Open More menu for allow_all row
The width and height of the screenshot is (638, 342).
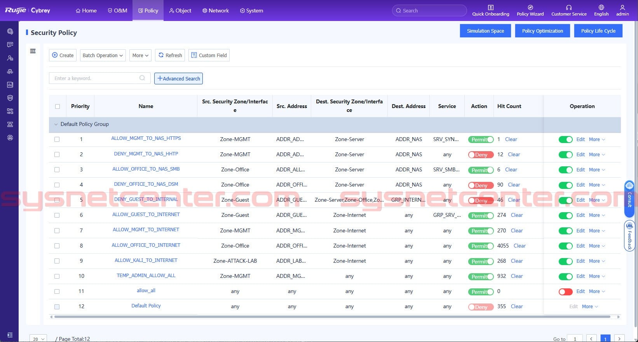(x=597, y=291)
